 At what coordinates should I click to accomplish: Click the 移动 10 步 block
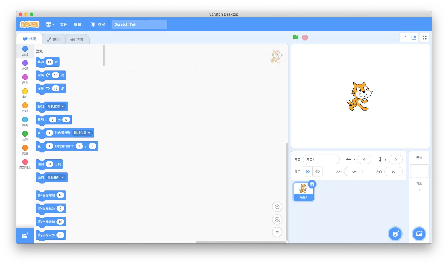(x=48, y=62)
